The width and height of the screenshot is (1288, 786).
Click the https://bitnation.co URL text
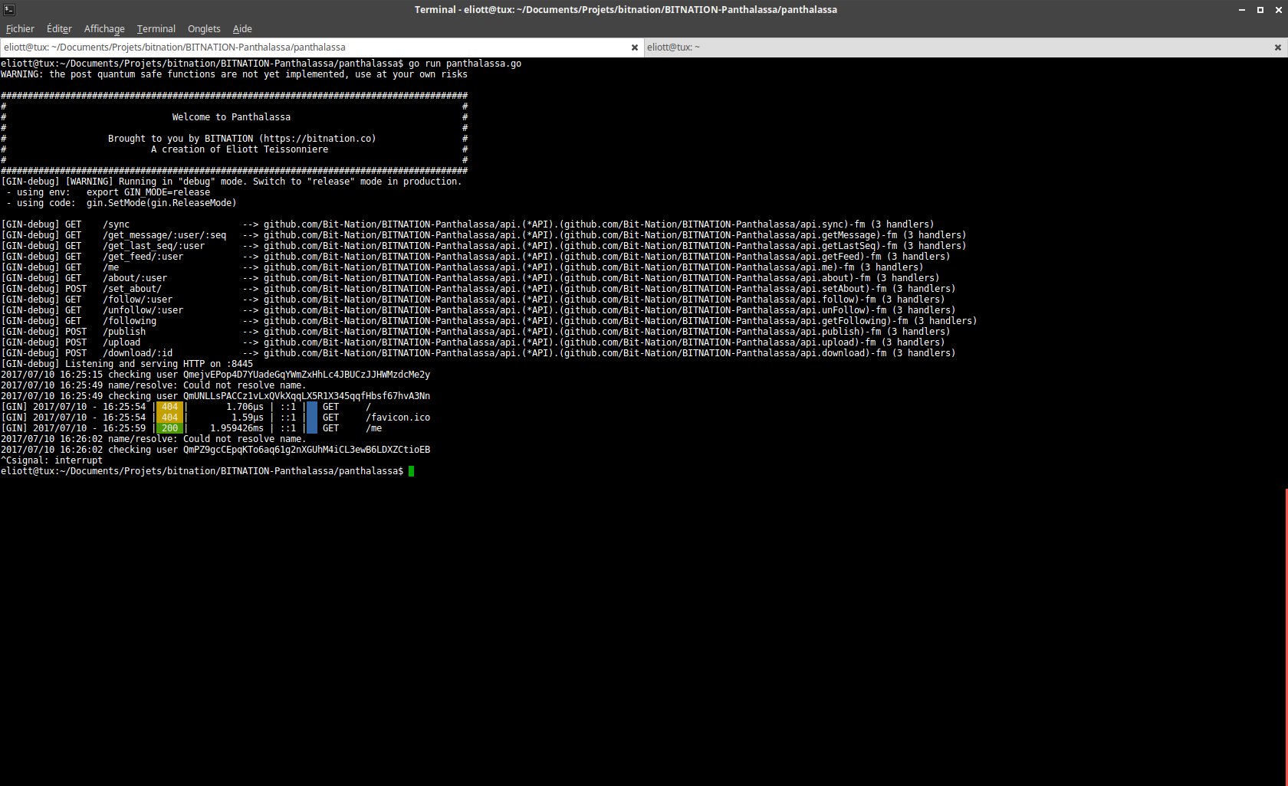[x=317, y=139]
